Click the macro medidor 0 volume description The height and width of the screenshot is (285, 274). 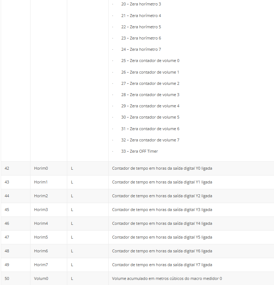coord(167,278)
